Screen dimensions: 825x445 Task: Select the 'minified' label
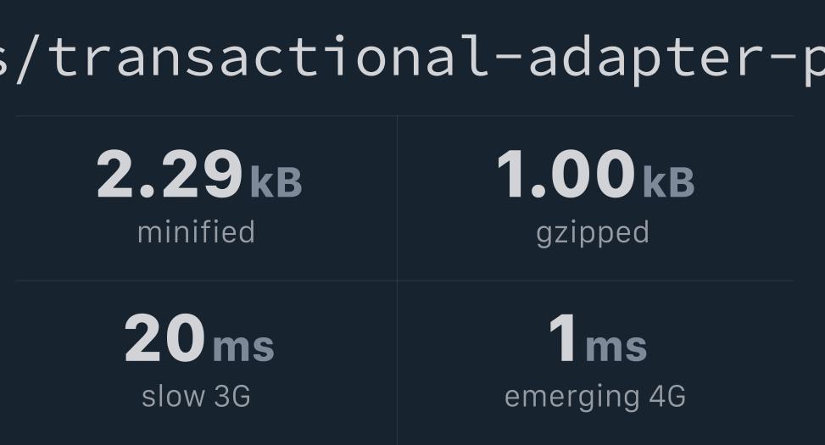196,232
